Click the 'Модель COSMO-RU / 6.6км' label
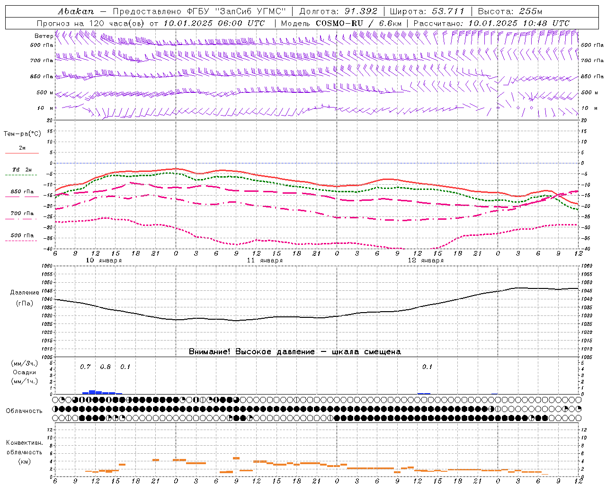Viewport: 606px width, 485px height. (341, 23)
